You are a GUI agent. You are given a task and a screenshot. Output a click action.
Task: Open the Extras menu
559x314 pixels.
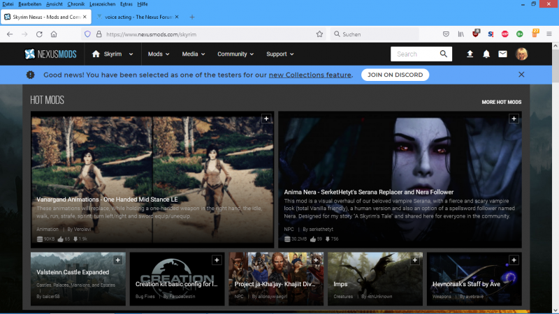(126, 4)
